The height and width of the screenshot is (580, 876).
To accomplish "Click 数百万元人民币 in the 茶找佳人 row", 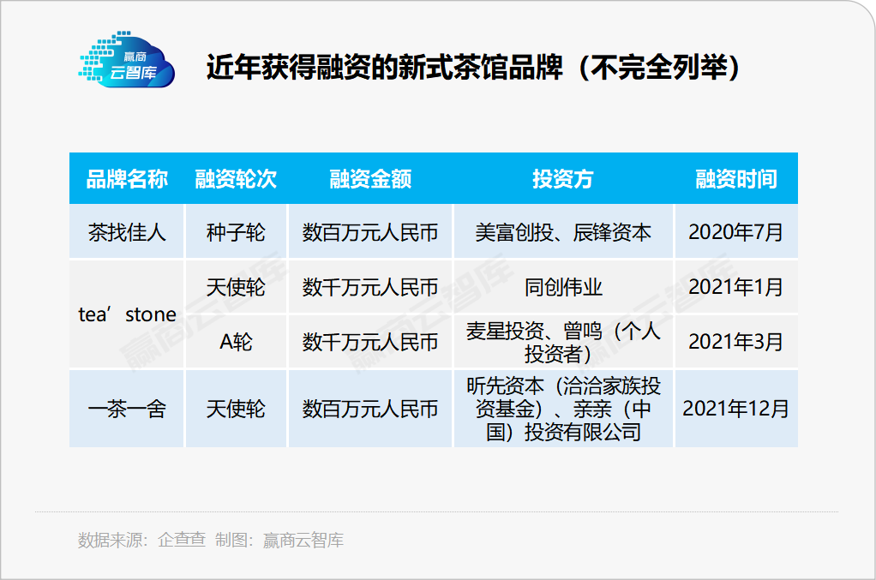I will coord(370,232).
